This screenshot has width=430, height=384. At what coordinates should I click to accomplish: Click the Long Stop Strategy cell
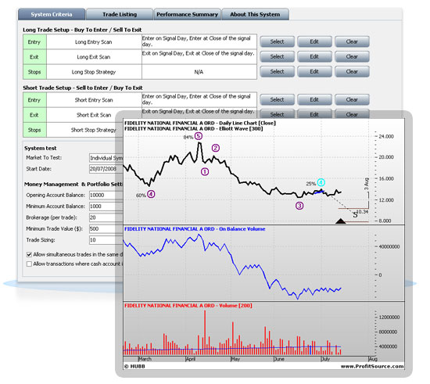pos(94,72)
